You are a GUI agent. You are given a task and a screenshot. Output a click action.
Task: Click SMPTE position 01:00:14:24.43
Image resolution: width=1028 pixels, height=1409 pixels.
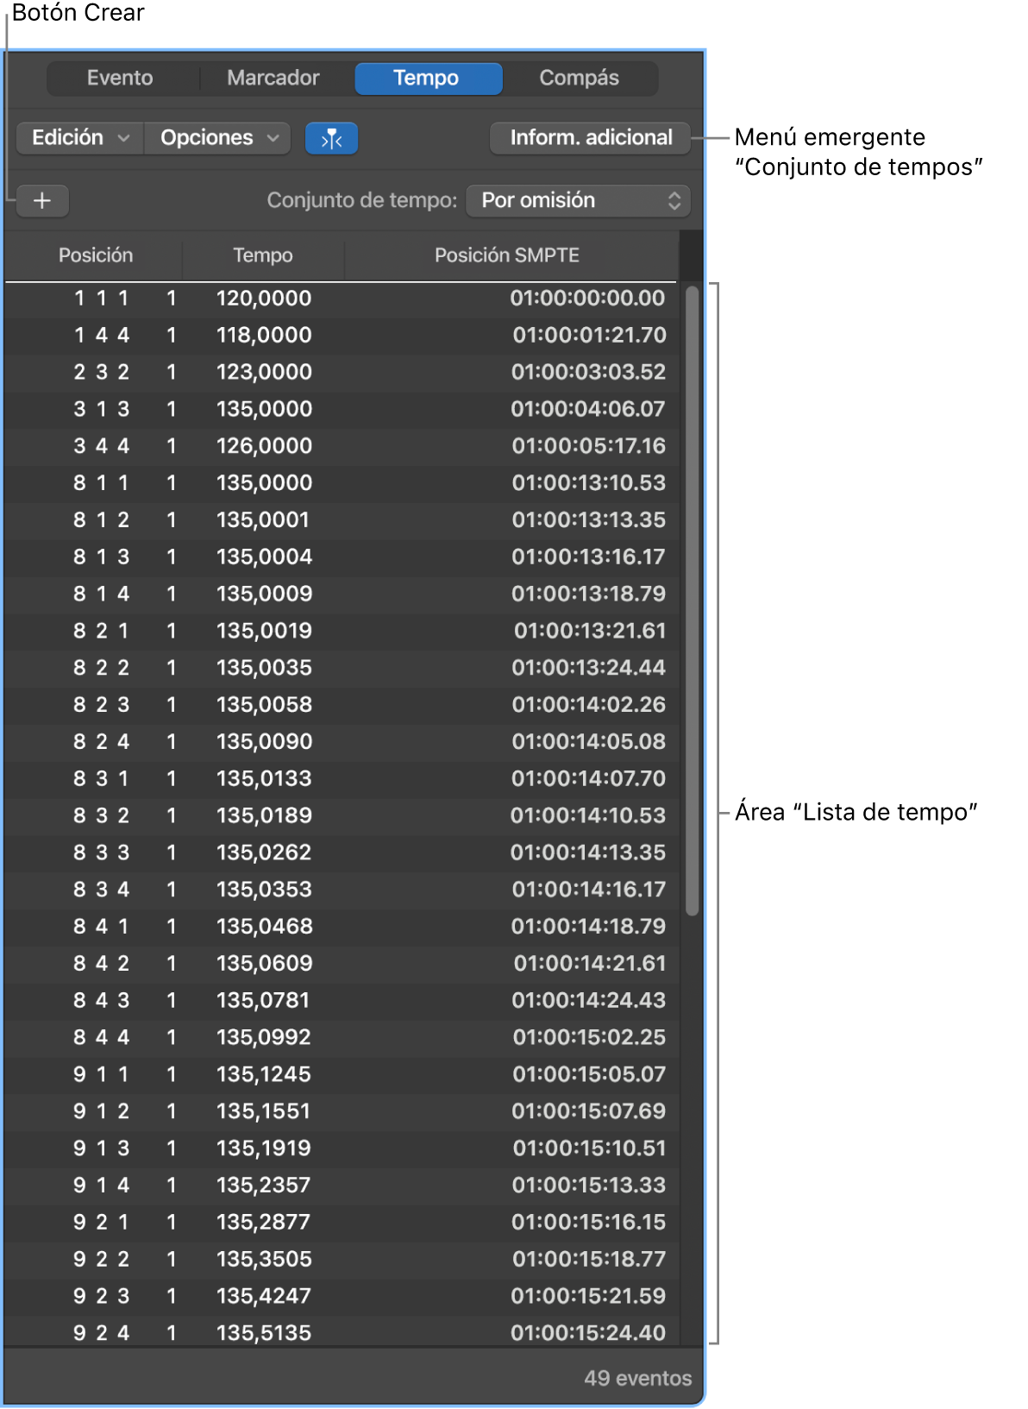click(588, 1001)
